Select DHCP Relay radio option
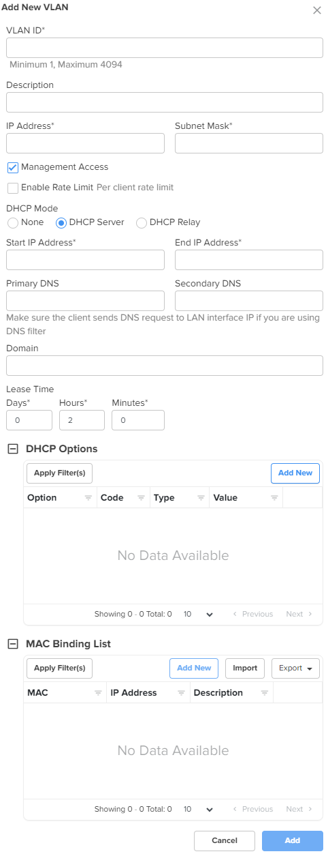 click(142, 222)
